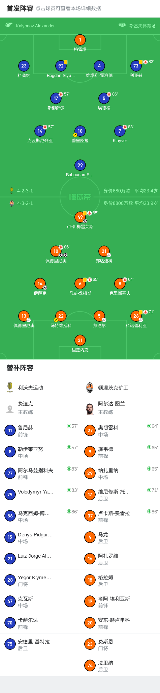
Task: Open bench player 74 法里纳
Action: 120,666
